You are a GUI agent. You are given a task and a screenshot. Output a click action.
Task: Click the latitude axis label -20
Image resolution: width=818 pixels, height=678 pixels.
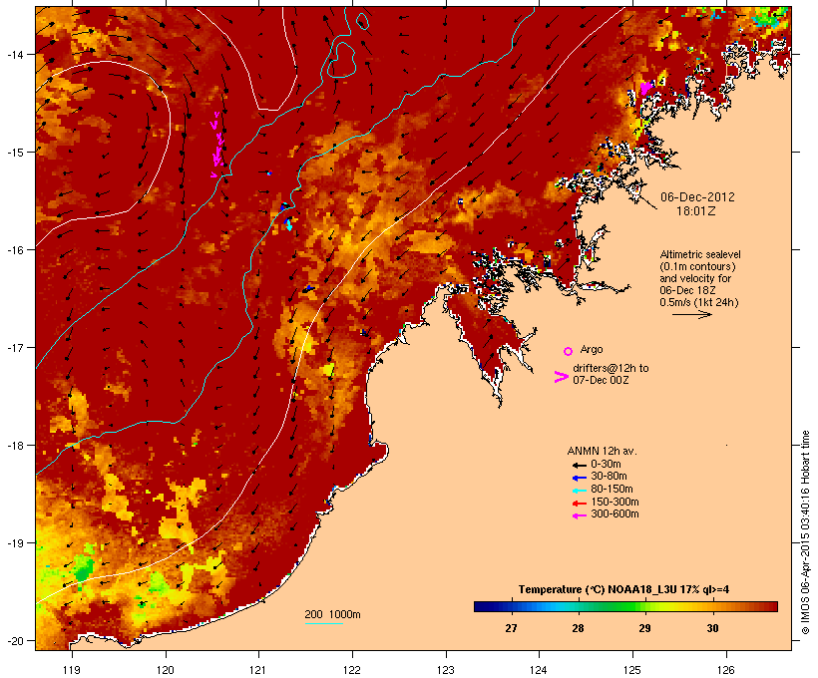15,640
